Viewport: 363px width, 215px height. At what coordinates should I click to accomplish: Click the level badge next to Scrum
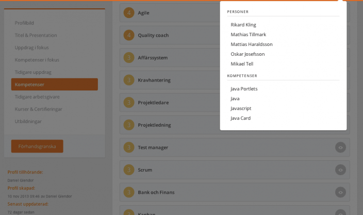(129, 170)
